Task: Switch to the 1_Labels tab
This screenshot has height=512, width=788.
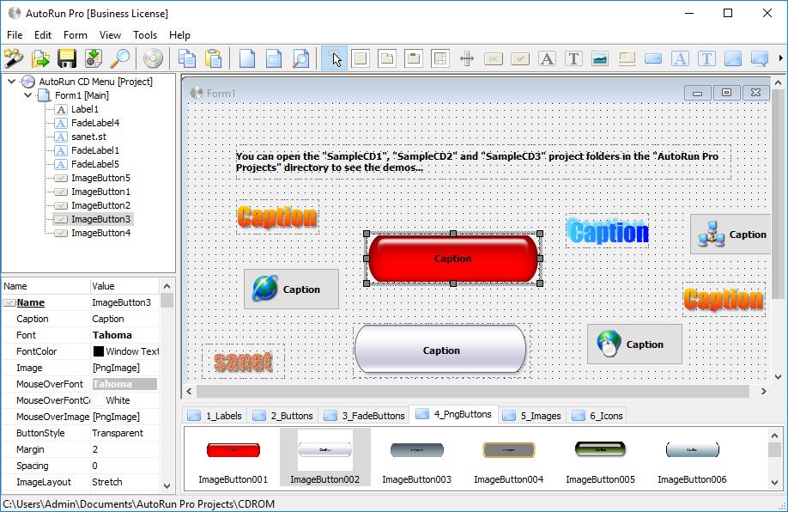Action: [x=215, y=416]
